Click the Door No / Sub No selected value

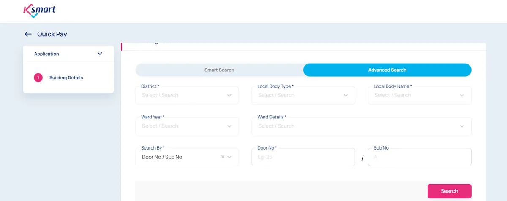[162, 157]
